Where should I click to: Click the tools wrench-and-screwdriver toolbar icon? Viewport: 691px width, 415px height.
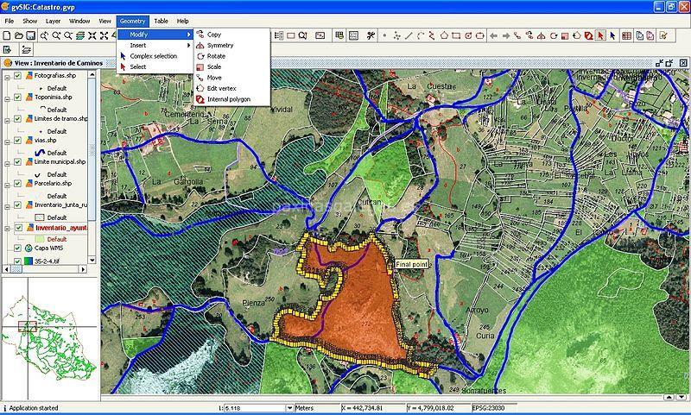[x=371, y=35]
